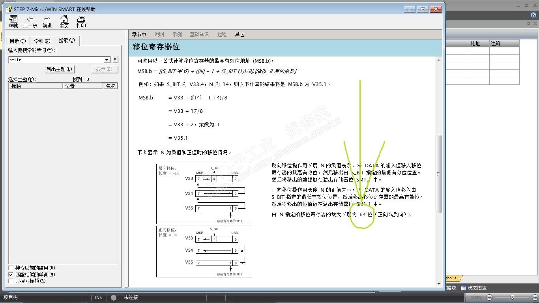The width and height of the screenshot is (539, 303).
Task: Sort results by 标题 column header
Action: click(36, 86)
